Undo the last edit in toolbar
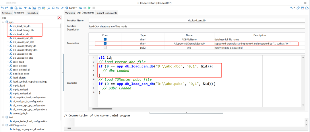This screenshot has width=310, height=132. click(x=2, y=8)
